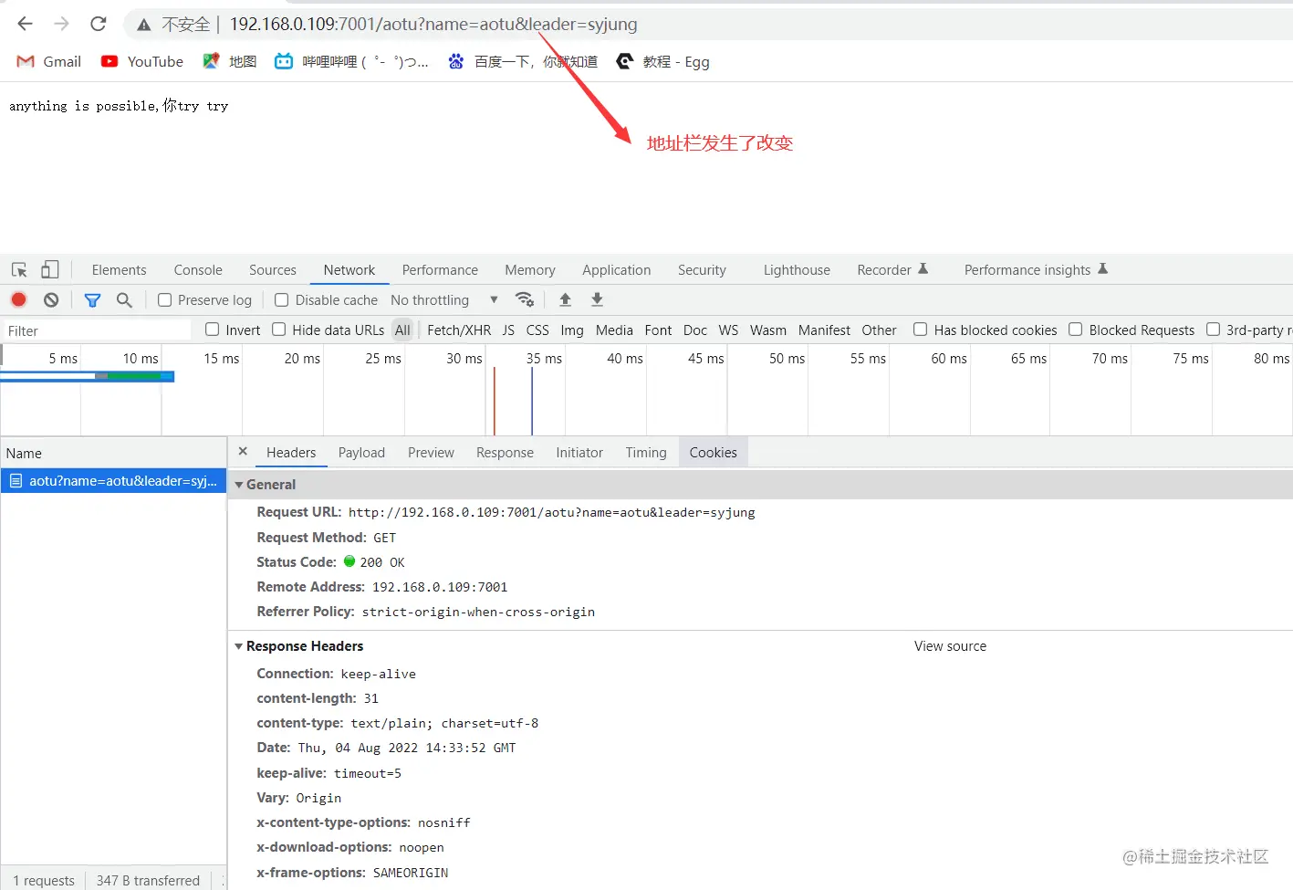Open network conditions wifi icon
Viewport: 1293px width, 890px height.
525,299
